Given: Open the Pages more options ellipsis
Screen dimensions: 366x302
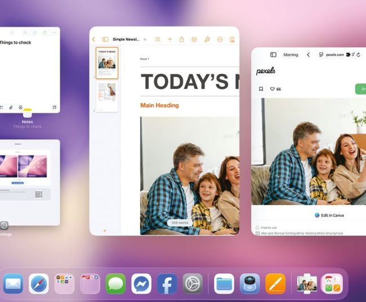Looking at the screenshot, I should tap(220, 39).
